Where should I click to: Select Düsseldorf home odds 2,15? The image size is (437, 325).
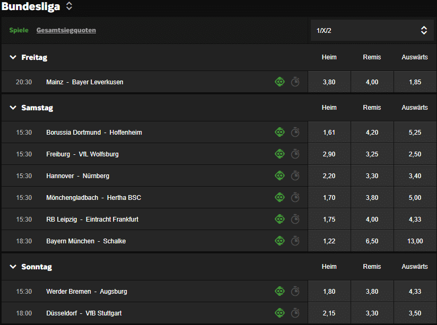[329, 313]
